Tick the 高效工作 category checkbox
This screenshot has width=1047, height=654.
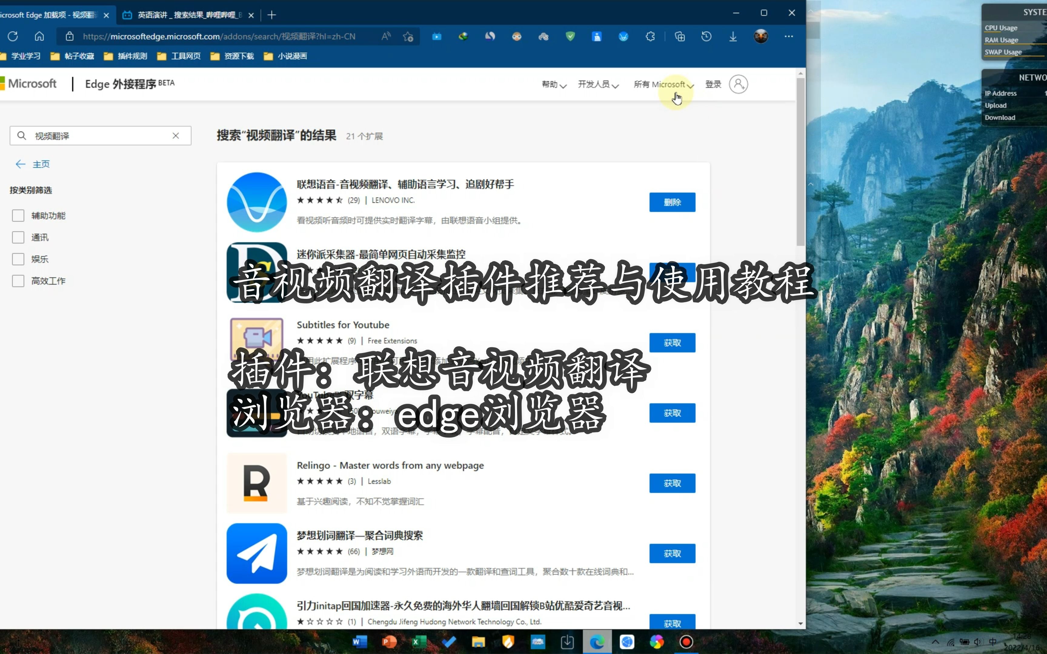click(18, 281)
